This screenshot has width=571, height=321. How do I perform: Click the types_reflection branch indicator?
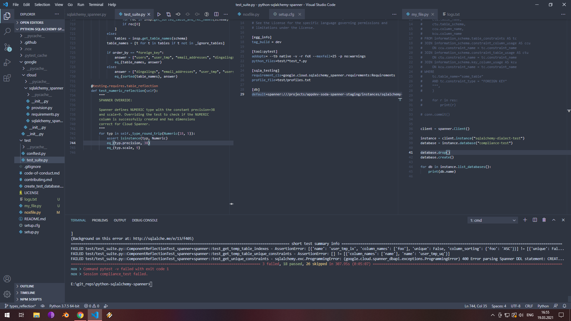point(20,306)
